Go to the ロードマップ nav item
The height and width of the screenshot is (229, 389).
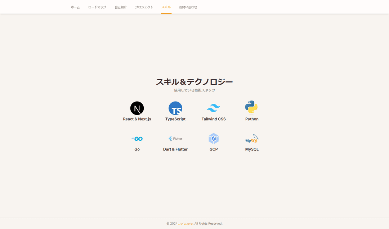97,7
